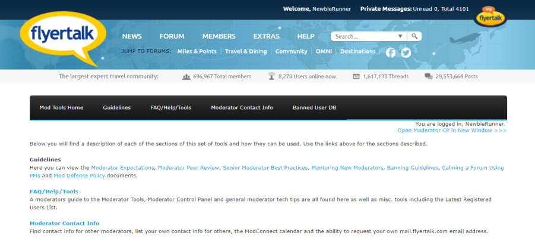The width and height of the screenshot is (535, 245).
Task: Open the FORUM navigation menu
Action: click(x=172, y=36)
